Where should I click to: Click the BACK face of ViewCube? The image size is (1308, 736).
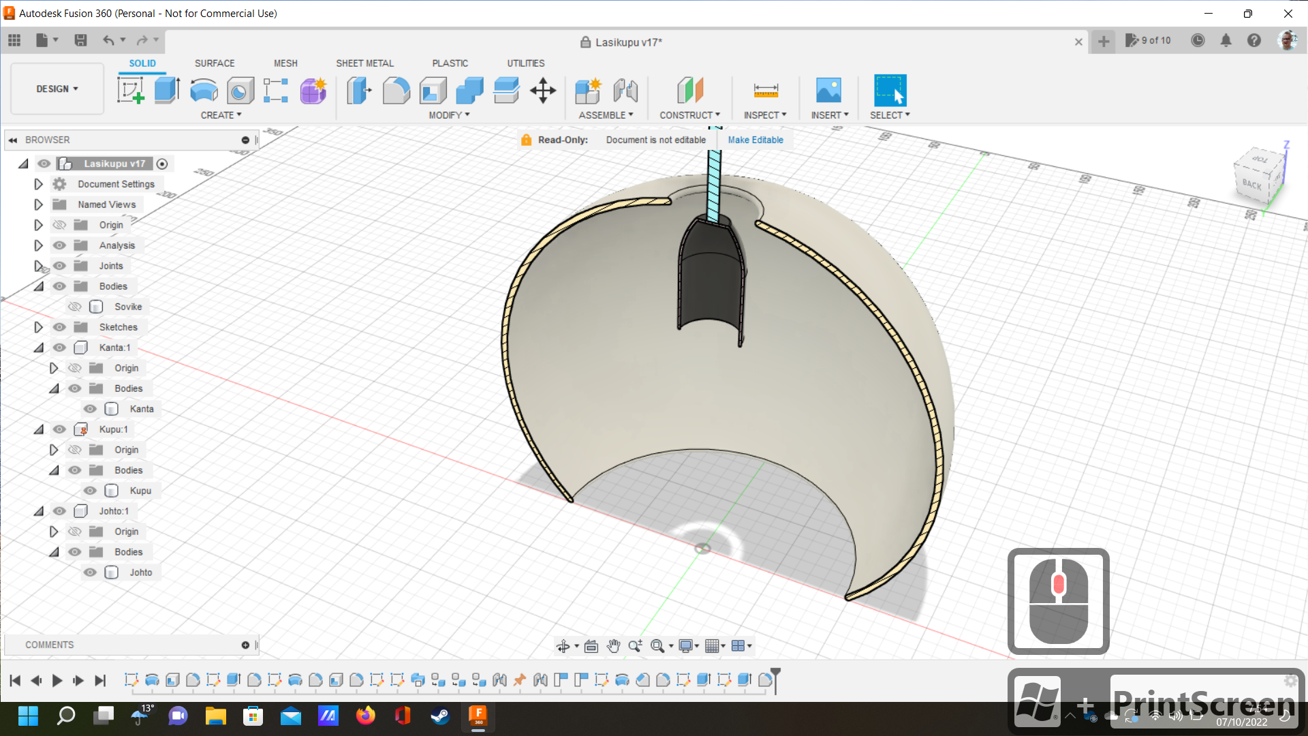coord(1251,184)
